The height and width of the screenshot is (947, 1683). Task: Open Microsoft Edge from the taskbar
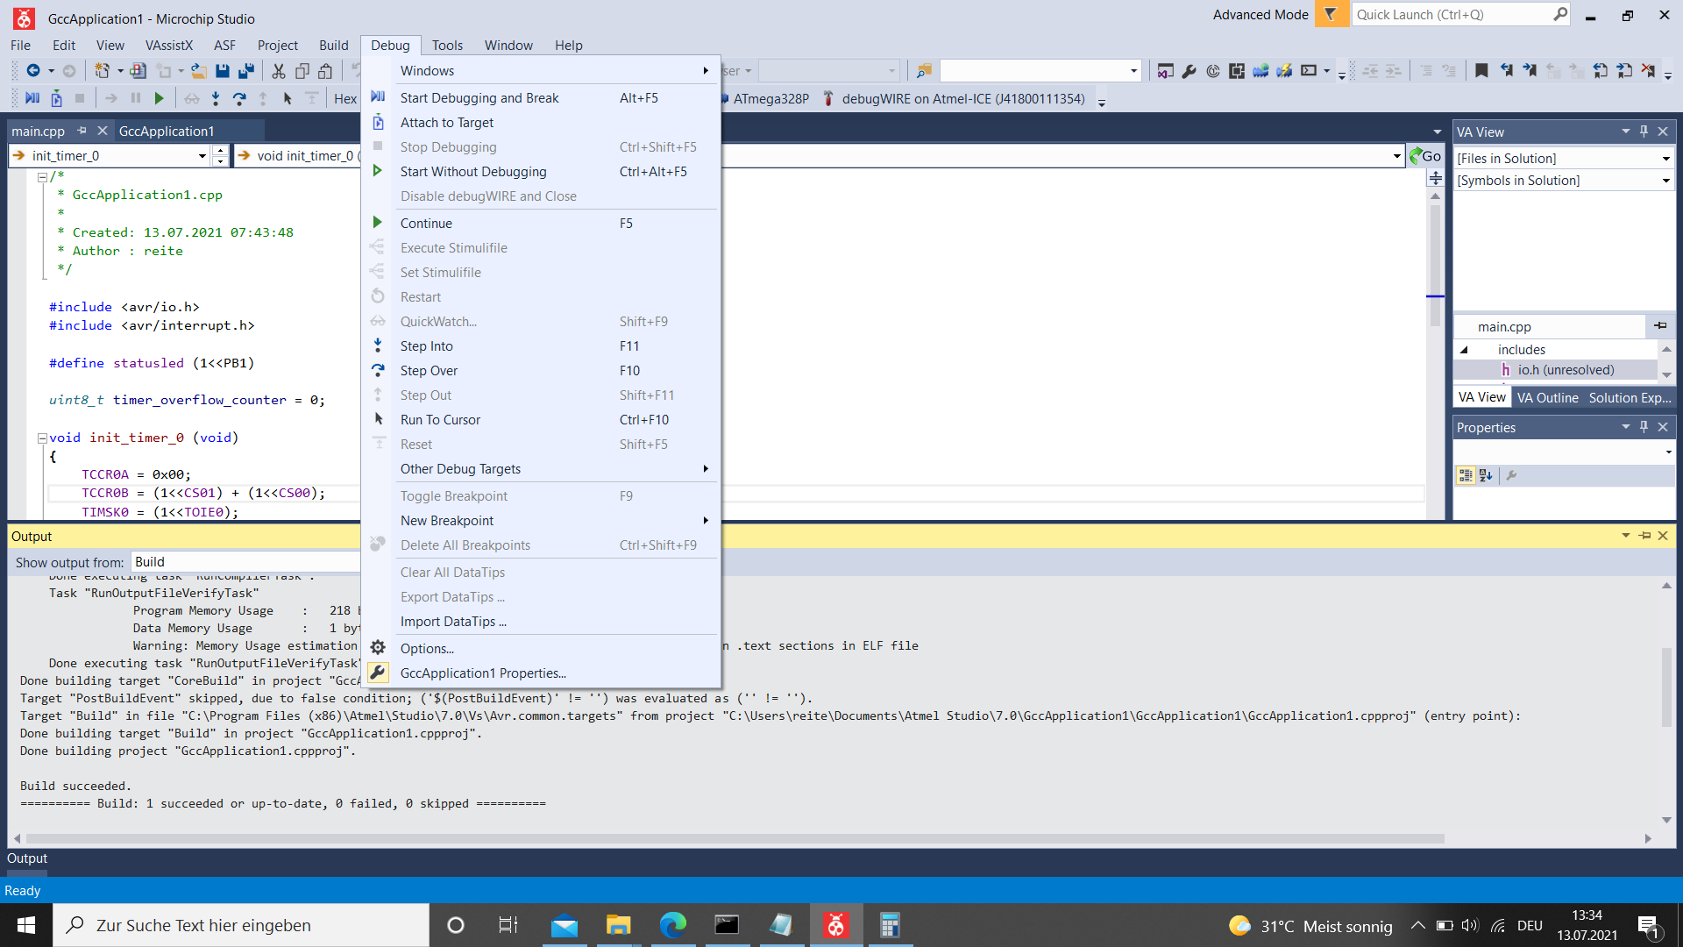click(x=672, y=925)
